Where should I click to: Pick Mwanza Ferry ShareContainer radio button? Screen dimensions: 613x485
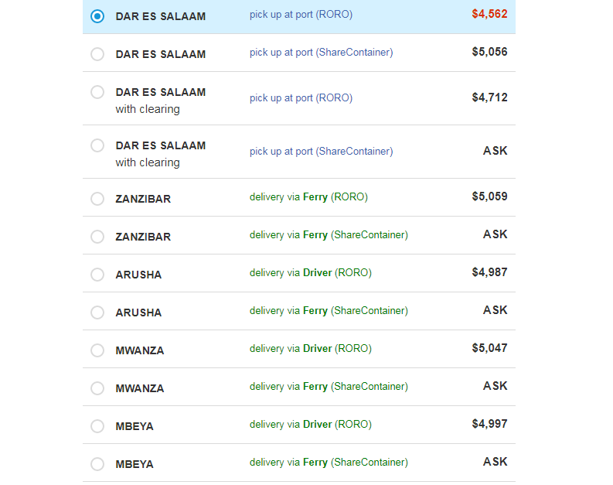pyautogui.click(x=97, y=388)
